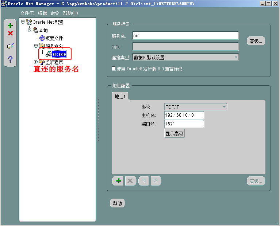Collapse the Oracle Net 配置 root node

pyautogui.click(x=23, y=22)
